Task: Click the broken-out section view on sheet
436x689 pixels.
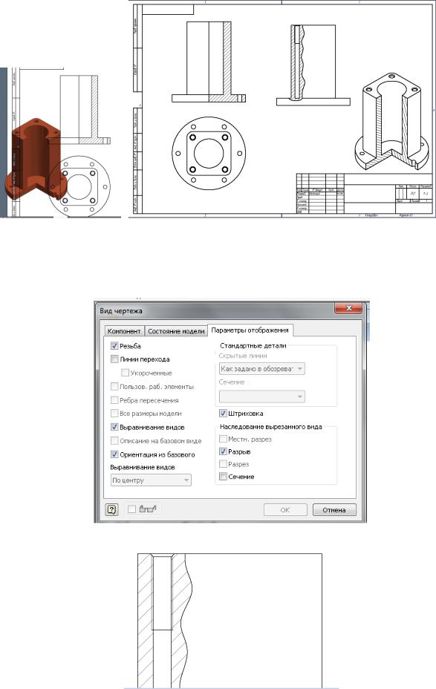Action: pyautogui.click(x=313, y=65)
